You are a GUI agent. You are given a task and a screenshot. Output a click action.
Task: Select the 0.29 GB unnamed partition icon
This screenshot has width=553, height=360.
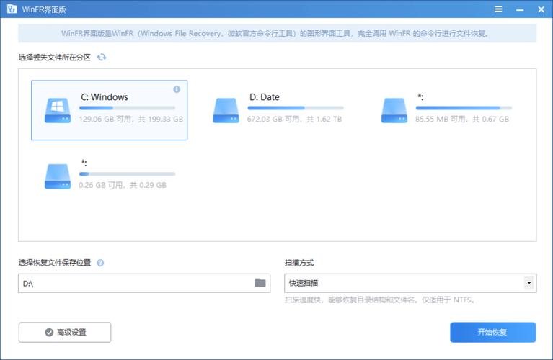point(58,176)
